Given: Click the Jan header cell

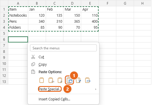Looking at the screenshot, I should tap(37, 9).
